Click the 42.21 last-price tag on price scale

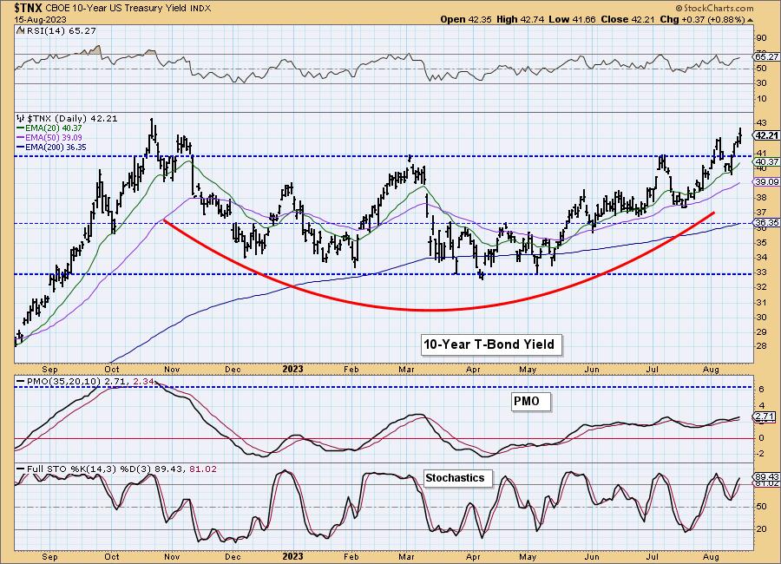[767, 135]
